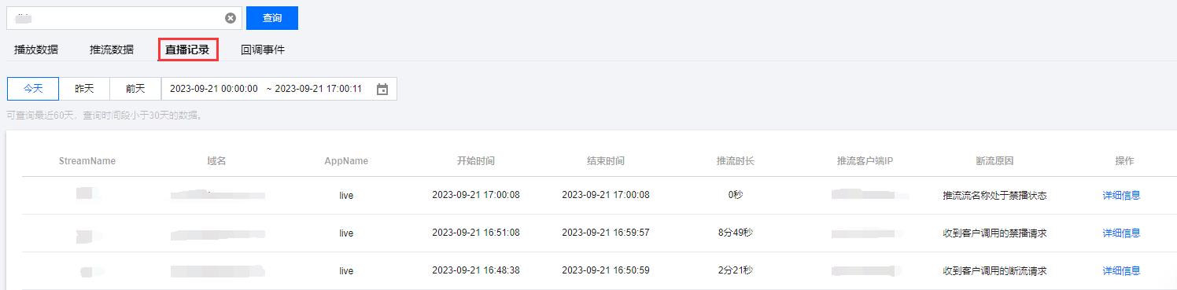Click the 推流时长 column header

[x=736, y=161]
